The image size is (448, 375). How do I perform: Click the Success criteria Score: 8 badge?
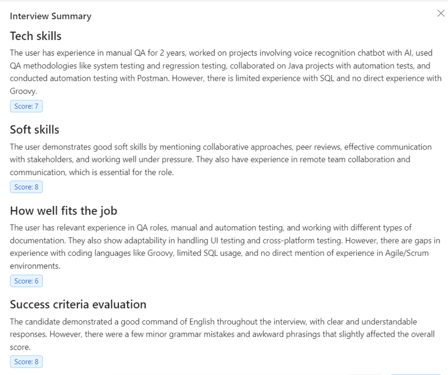pyautogui.click(x=27, y=362)
